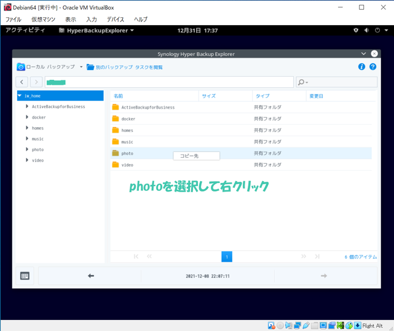Click the ActiveBackupforBusiness folder icon in list
The image size is (394, 331).
tap(116, 107)
